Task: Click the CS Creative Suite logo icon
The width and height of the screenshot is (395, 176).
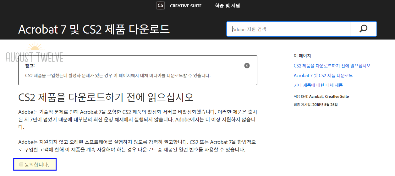Action: point(161,6)
